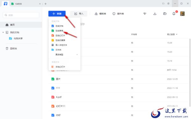
Task: Click the folder icon in the top toolbar
Action: 165,14
